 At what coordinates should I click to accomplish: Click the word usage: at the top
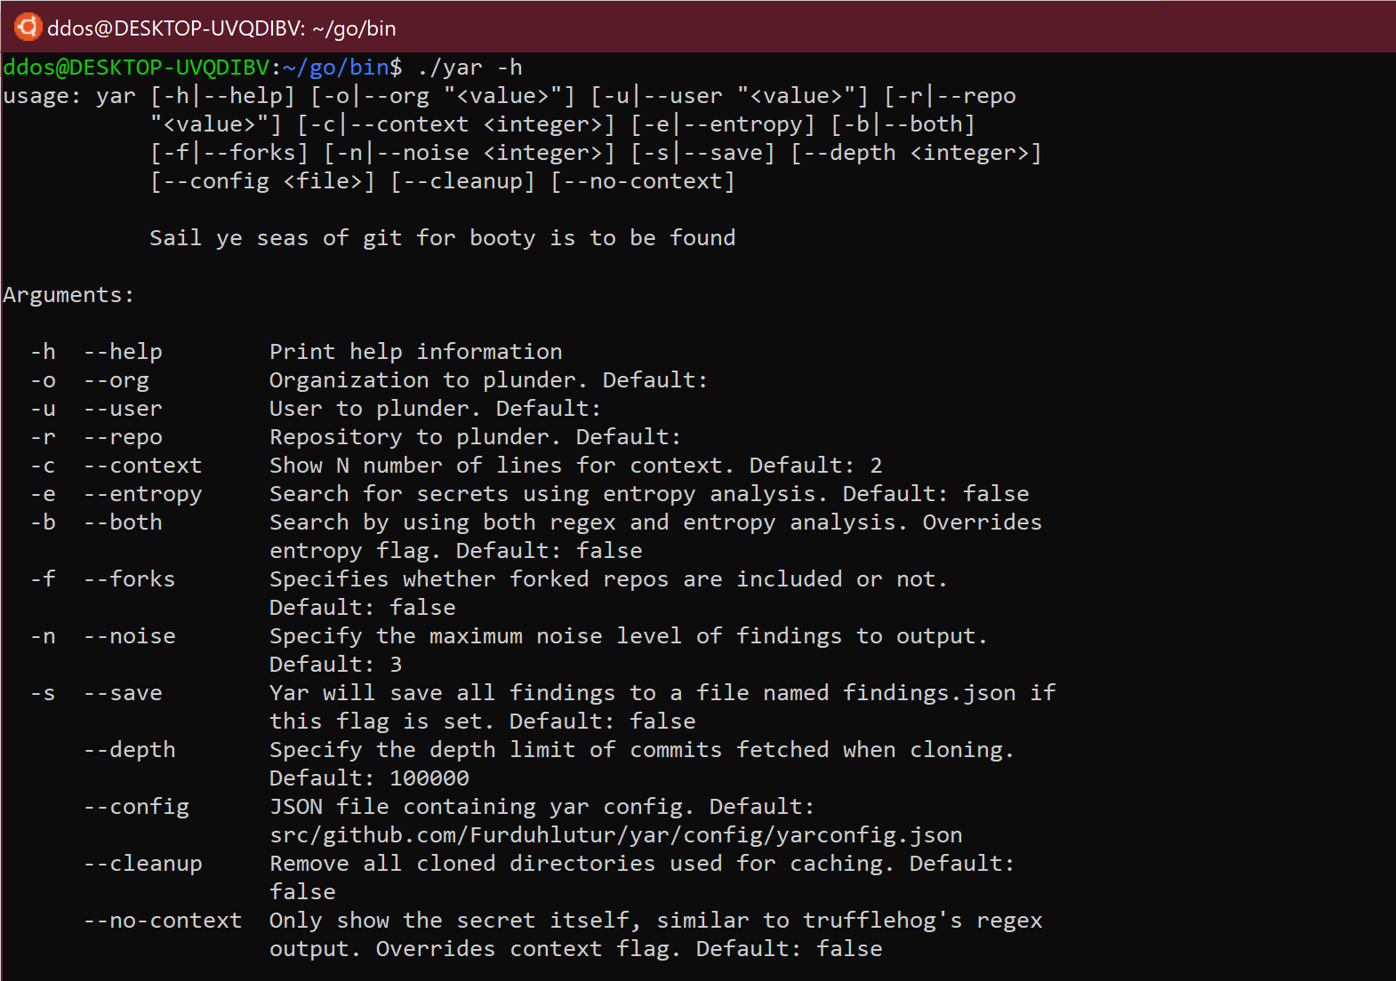(x=43, y=96)
